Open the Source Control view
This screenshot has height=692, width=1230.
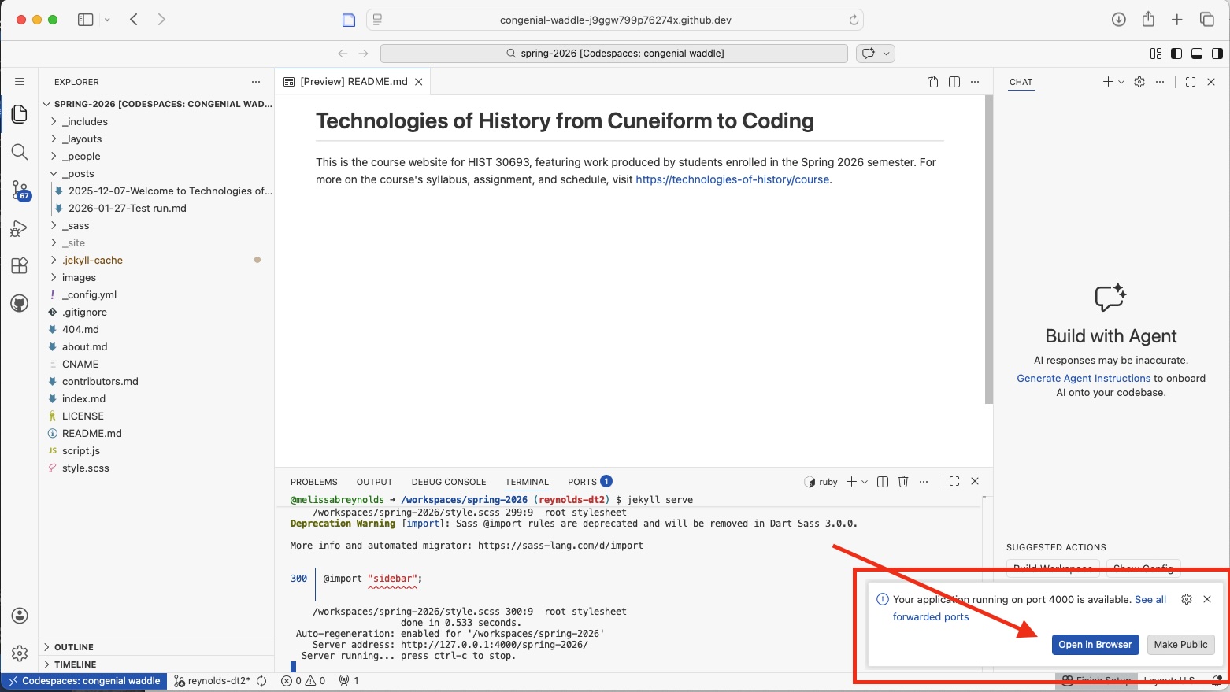point(20,190)
